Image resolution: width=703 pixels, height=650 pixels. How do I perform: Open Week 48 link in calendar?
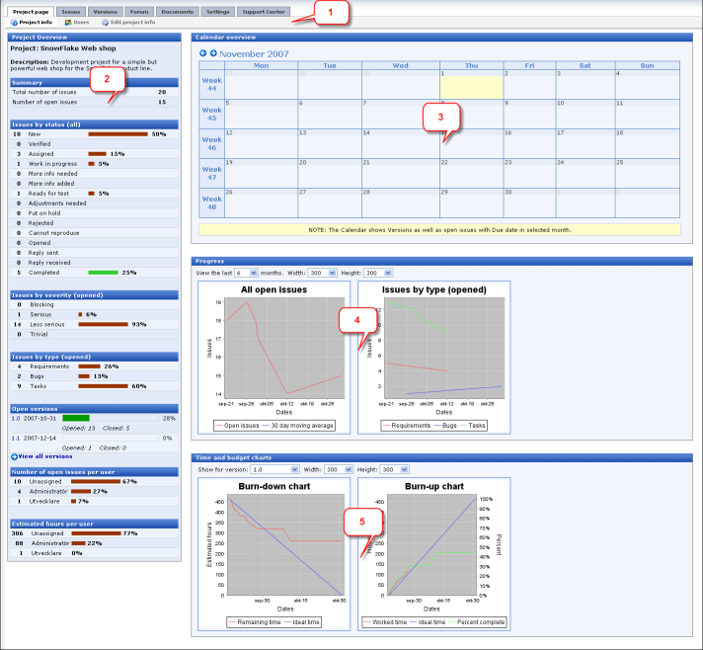click(211, 203)
